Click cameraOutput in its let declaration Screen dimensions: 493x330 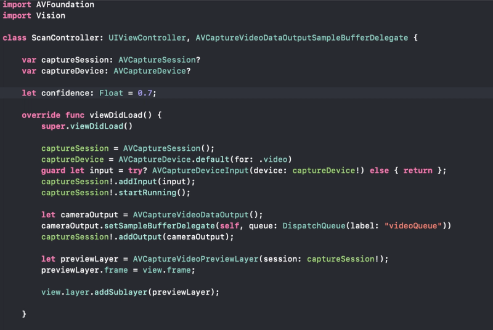(89, 215)
